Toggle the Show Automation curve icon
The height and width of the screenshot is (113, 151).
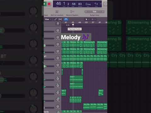(x=55, y=19)
